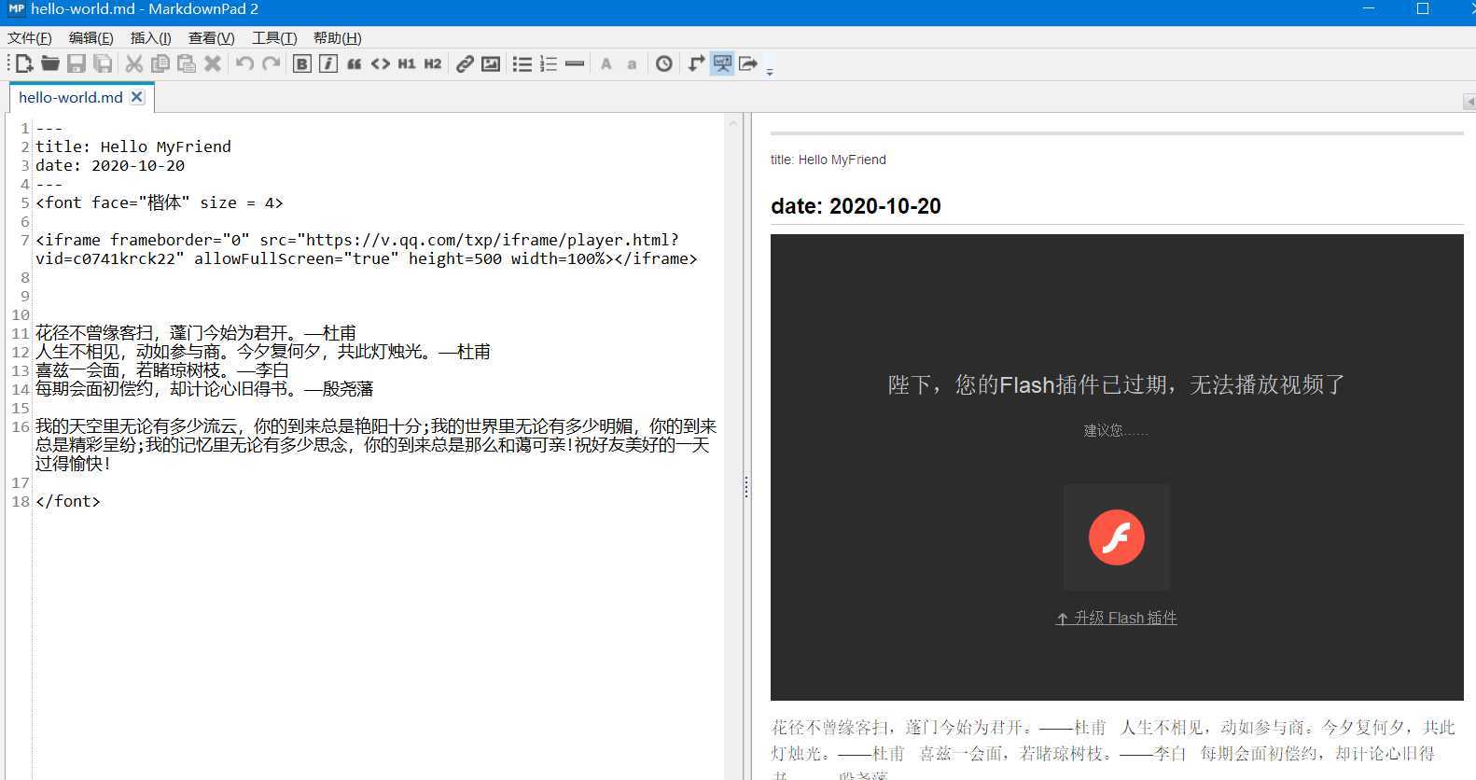The image size is (1476, 780).
Task: Open the 插入(I) menu
Action: click(x=151, y=37)
